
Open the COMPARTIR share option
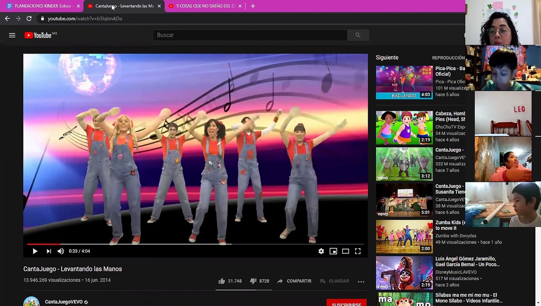click(294, 281)
